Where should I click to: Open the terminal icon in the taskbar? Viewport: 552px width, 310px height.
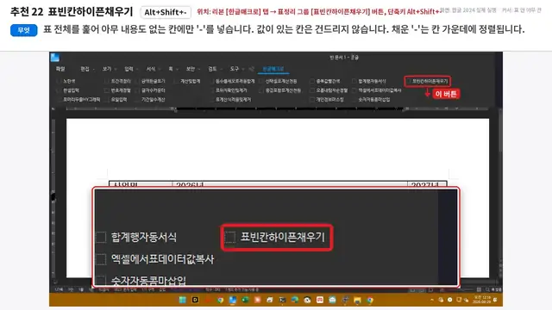(282, 300)
